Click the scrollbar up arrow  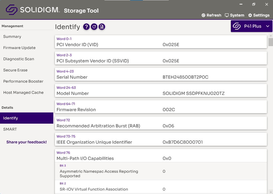(x=271, y=36)
